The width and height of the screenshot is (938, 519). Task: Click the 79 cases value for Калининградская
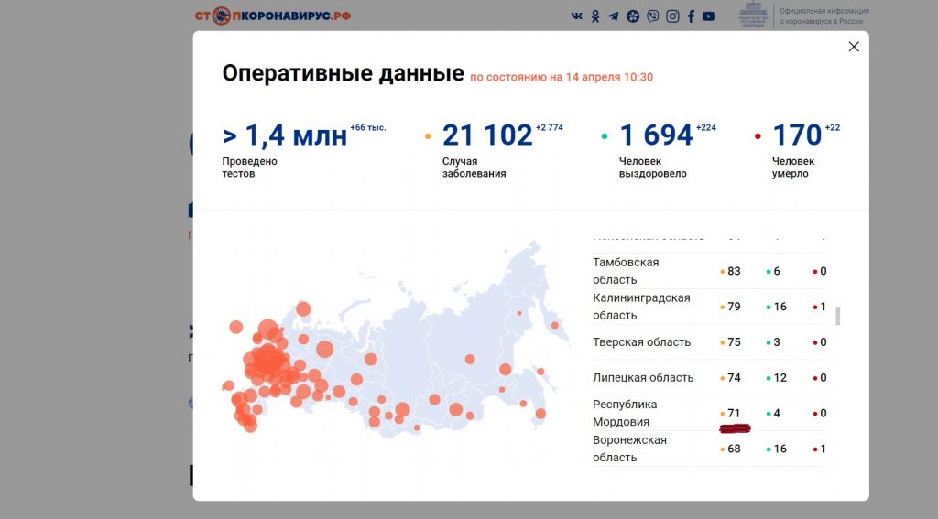[734, 307]
